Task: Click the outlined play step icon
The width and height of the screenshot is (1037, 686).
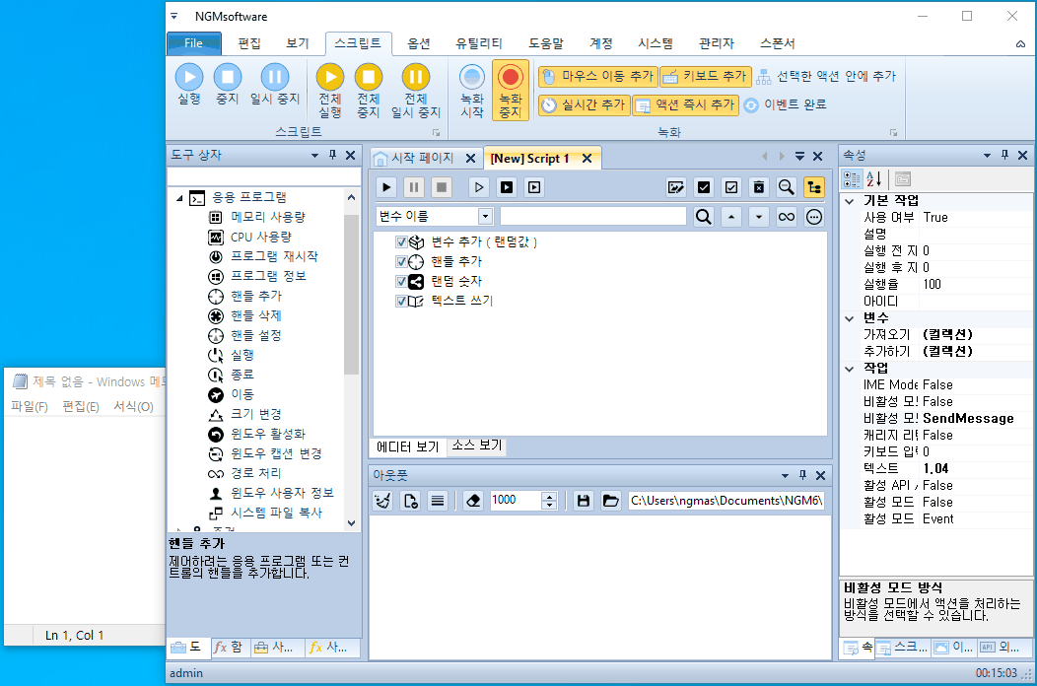Action: pyautogui.click(x=479, y=188)
